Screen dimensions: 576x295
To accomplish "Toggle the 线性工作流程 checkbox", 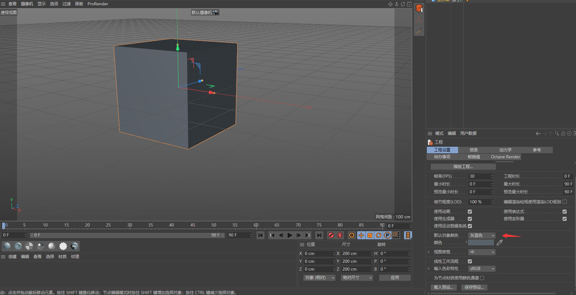I will click(470, 261).
